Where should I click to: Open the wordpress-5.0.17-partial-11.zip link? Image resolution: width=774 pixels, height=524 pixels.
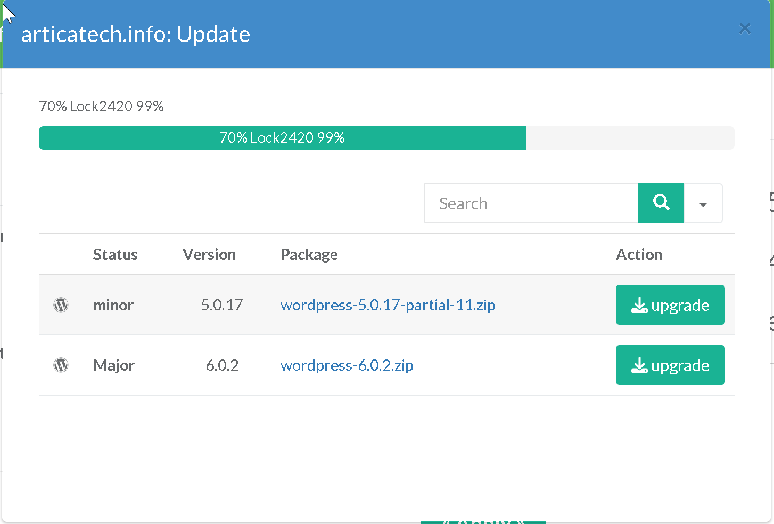pos(388,305)
